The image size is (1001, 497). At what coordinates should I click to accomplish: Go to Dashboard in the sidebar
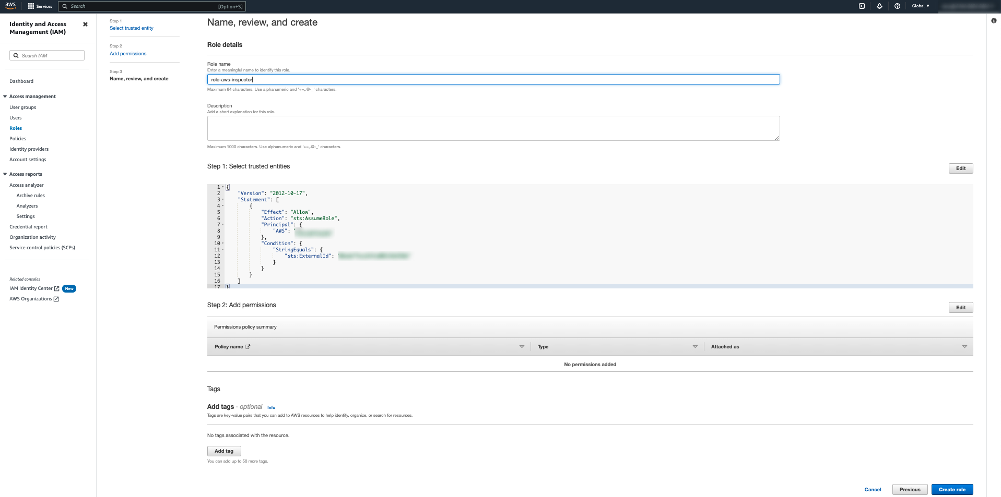pyautogui.click(x=21, y=81)
